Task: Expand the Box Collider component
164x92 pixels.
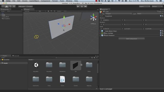Action: point(100,33)
